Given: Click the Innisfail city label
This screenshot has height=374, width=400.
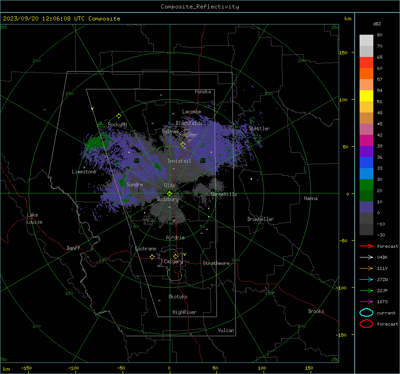Looking at the screenshot, I should [x=179, y=161].
